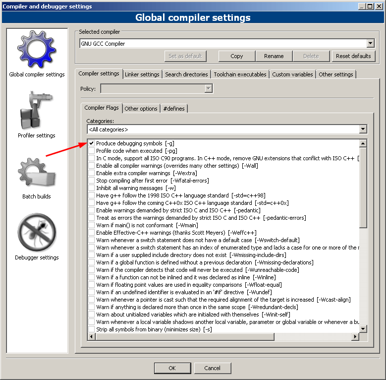Enable the [-Wfloat-equal] warning checkbox
Screen dimensions: 386x380
(x=92, y=285)
